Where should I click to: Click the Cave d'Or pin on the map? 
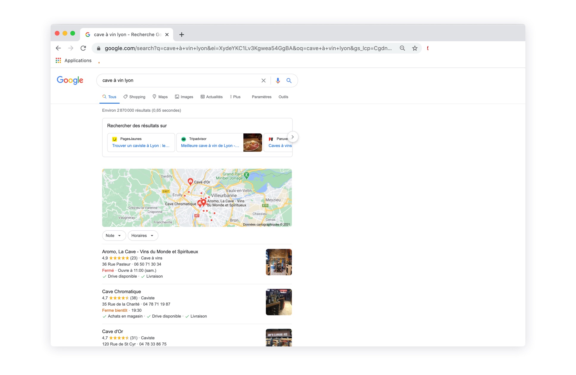pos(190,181)
